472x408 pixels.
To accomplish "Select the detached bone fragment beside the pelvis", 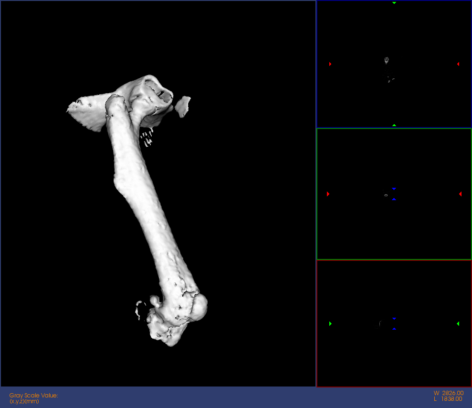I will (183, 106).
